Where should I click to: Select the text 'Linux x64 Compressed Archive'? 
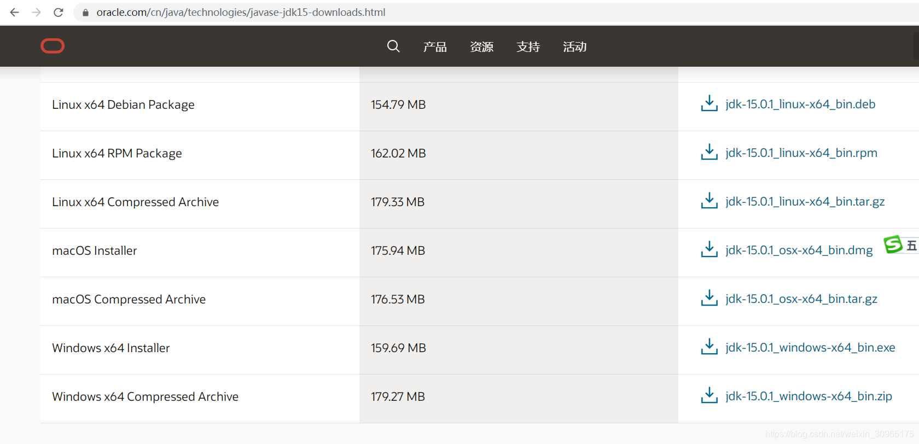135,202
